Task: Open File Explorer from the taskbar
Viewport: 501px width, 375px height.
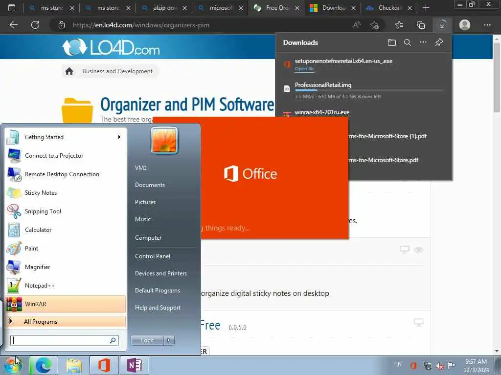Action: click(x=74, y=365)
